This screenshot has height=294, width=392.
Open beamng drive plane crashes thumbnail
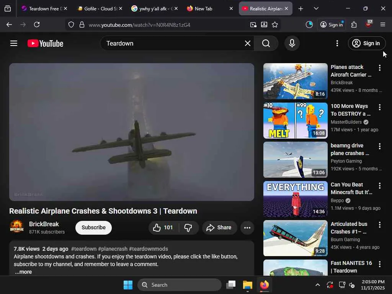point(295,160)
